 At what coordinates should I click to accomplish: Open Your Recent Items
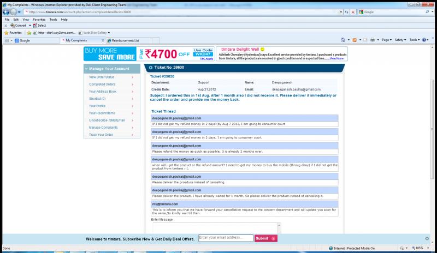point(102,113)
